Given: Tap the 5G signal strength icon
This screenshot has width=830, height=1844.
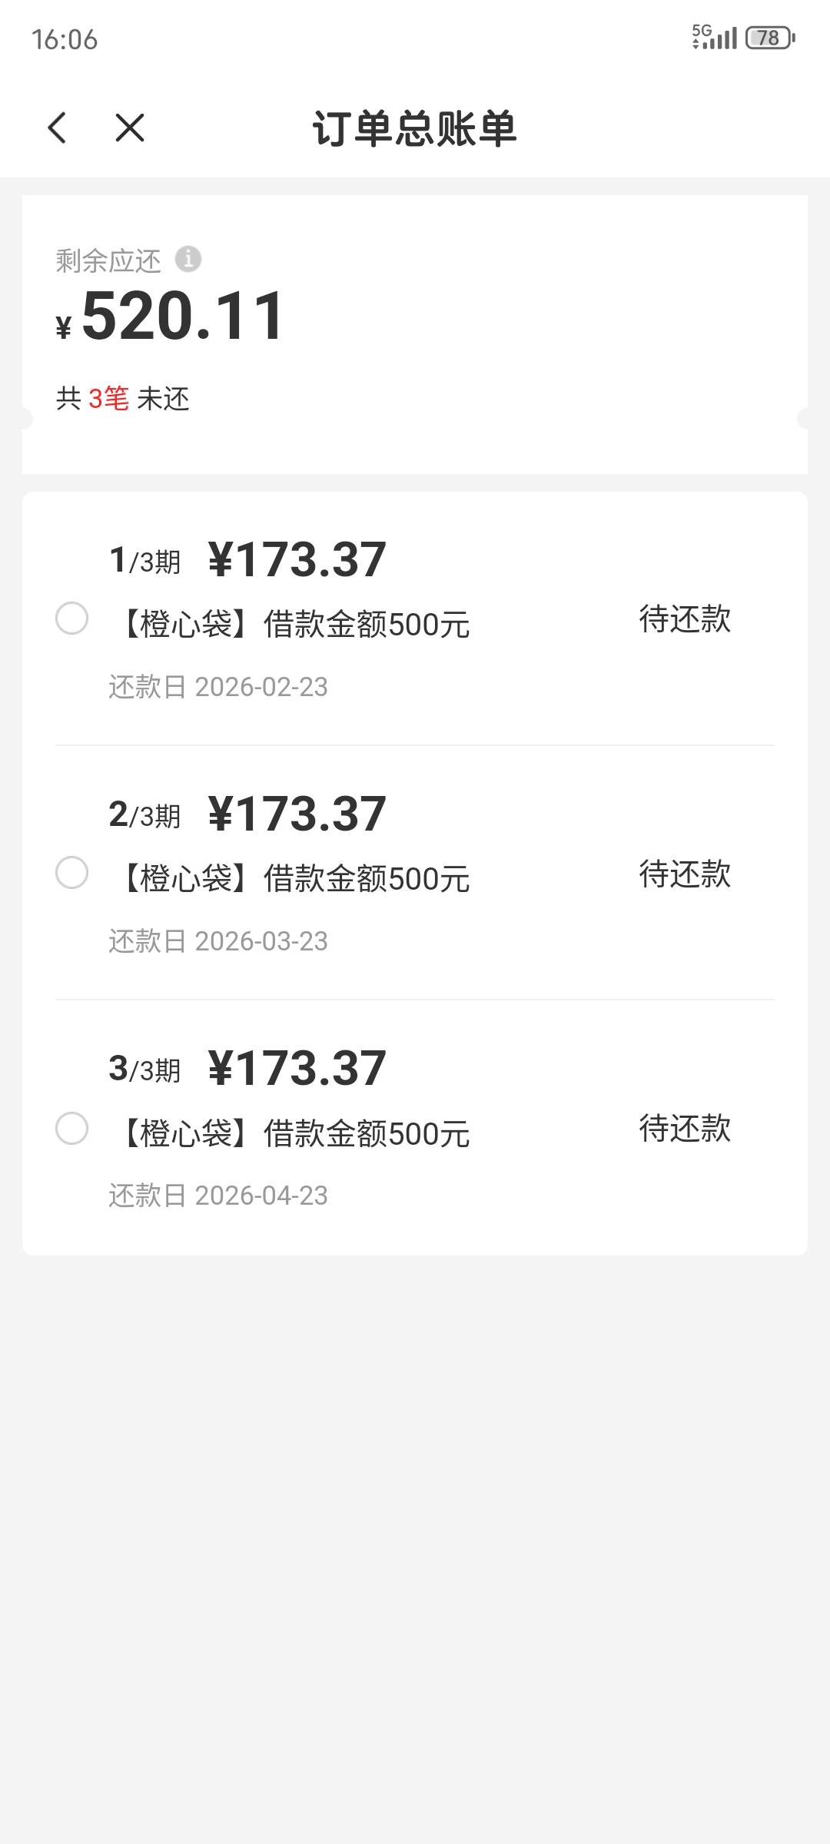Looking at the screenshot, I should pyautogui.click(x=714, y=37).
